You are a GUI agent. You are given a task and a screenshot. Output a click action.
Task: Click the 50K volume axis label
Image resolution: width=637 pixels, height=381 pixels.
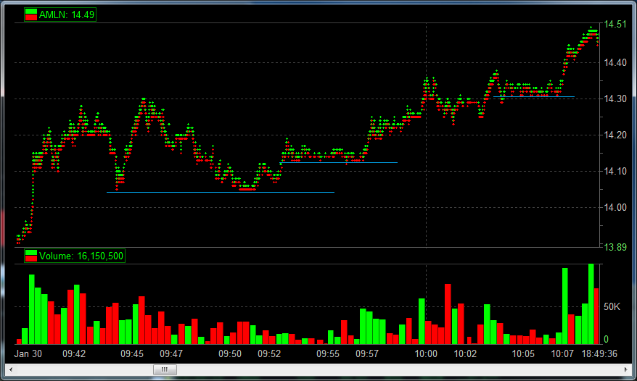[612, 306]
